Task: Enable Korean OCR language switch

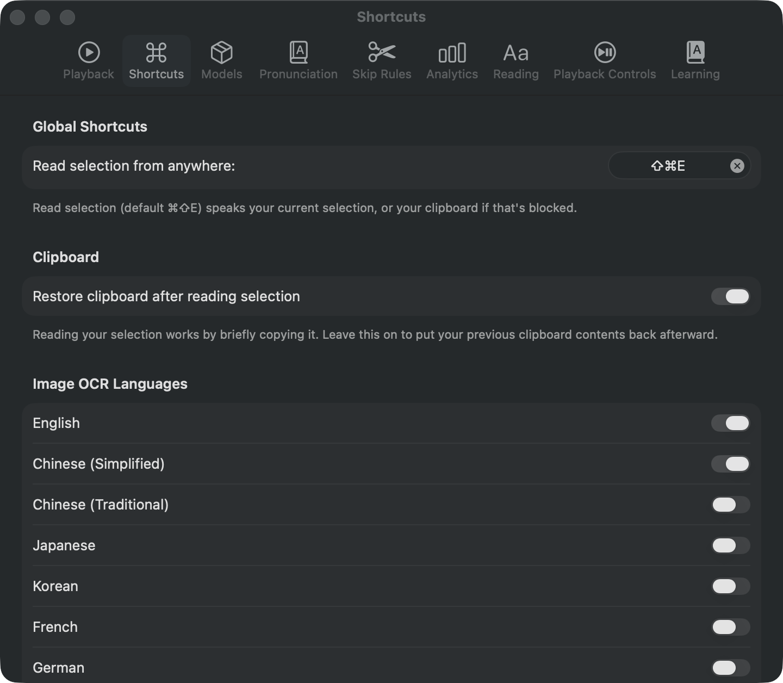Action: 731,586
